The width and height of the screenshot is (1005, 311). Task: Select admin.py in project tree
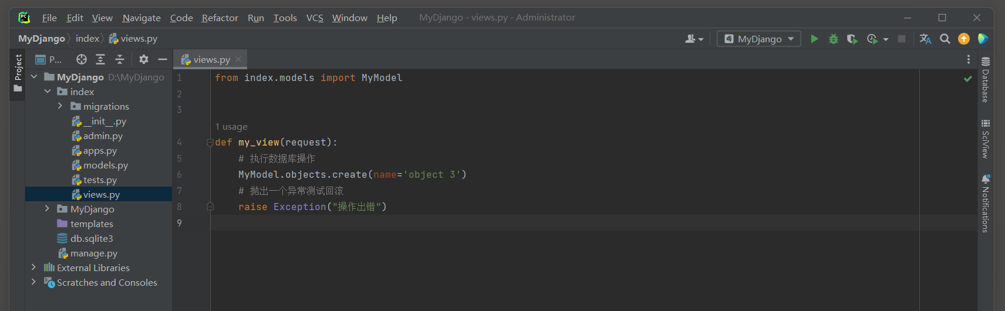99,136
